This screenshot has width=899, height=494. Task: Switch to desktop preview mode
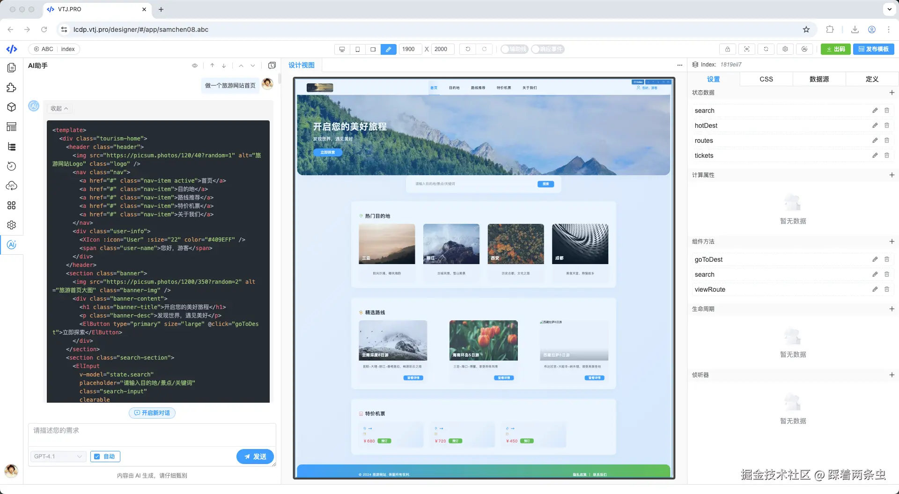coord(342,49)
